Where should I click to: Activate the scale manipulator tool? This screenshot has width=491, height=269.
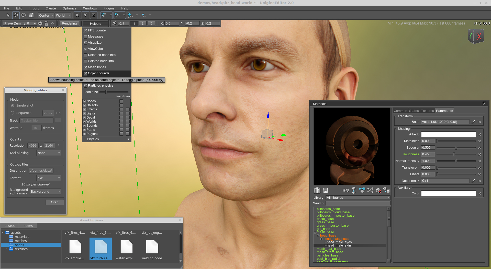(x=31, y=15)
